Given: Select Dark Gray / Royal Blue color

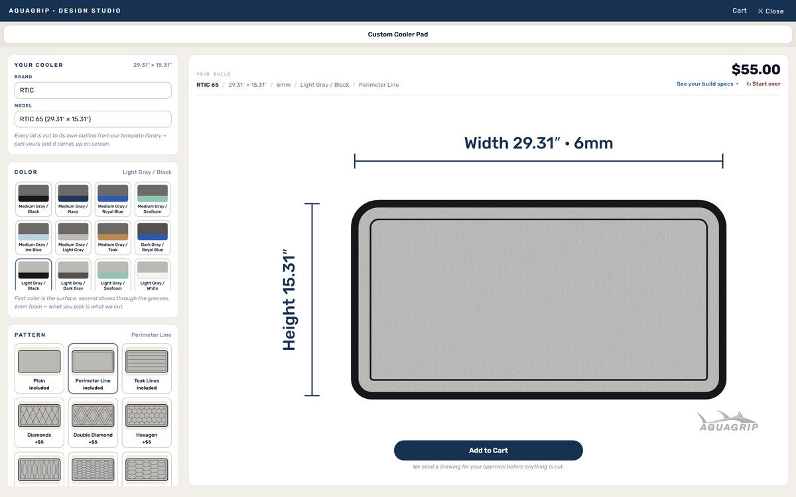Looking at the screenshot, I should (153, 238).
